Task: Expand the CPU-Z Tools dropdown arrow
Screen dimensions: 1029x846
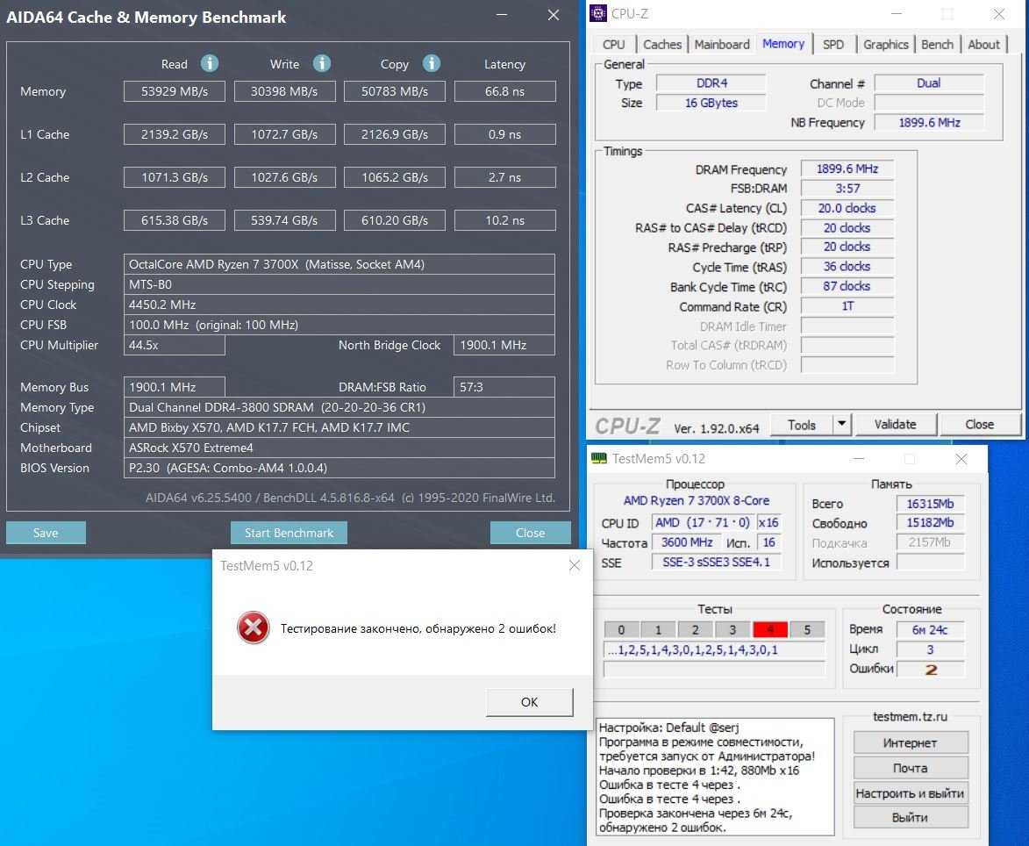Action: (841, 425)
